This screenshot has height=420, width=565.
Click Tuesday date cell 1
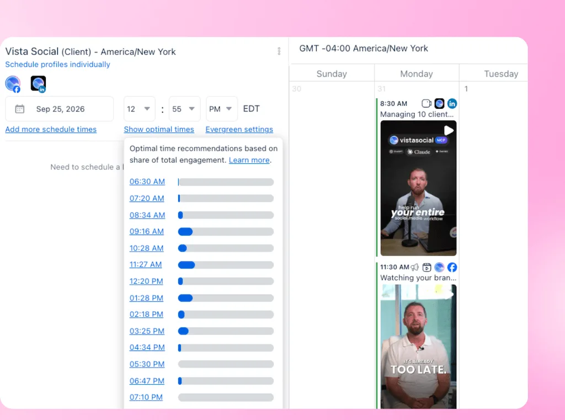click(466, 89)
